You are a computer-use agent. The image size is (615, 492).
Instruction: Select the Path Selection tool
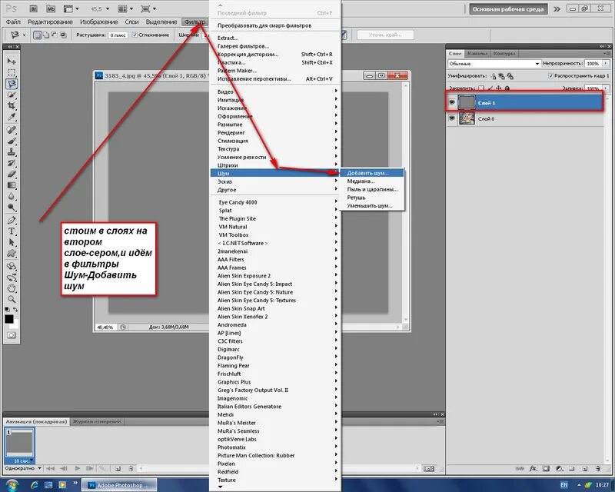[x=12, y=242]
